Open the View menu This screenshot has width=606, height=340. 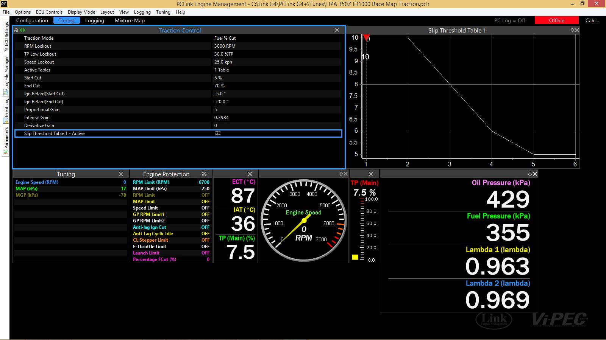coord(124,12)
